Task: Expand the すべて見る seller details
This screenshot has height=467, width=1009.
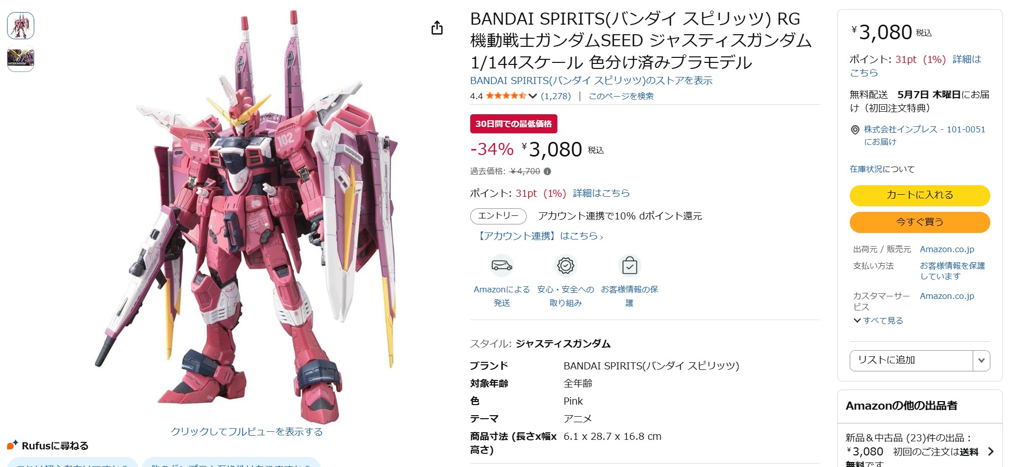Action: pyautogui.click(x=878, y=321)
